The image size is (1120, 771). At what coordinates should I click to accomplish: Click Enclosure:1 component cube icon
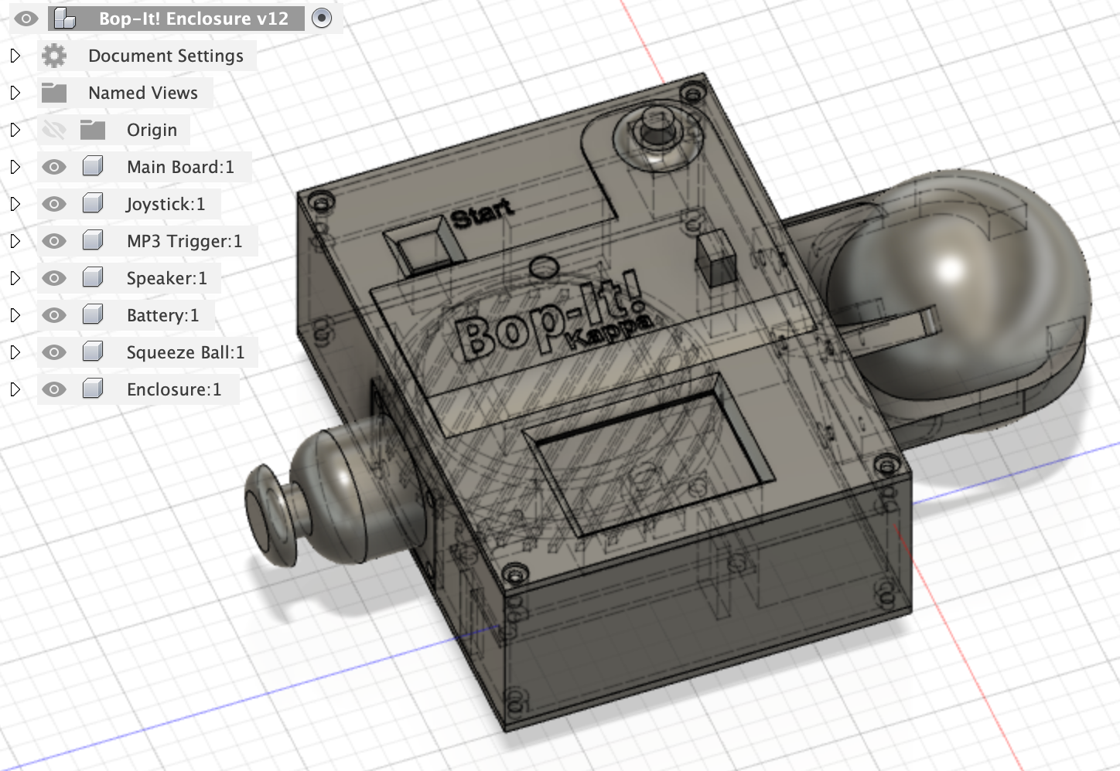pos(93,389)
